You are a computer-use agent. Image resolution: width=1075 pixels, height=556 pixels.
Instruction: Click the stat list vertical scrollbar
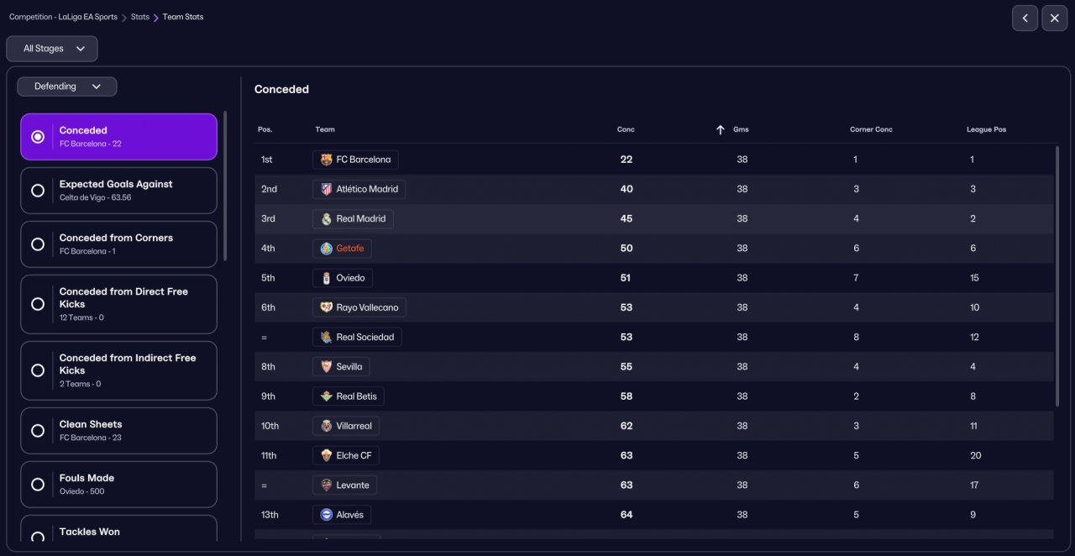[225, 185]
